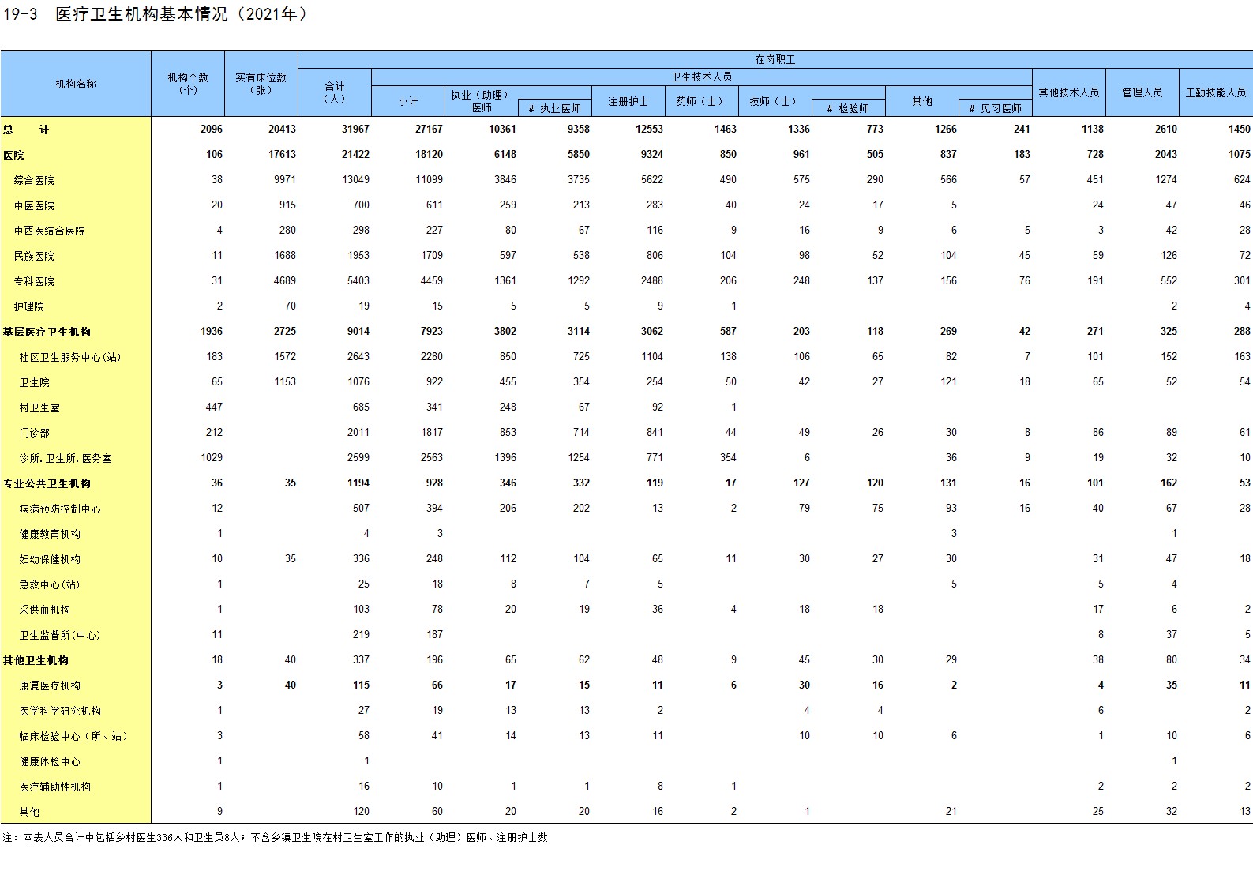The image size is (1253, 875).
Task: Click the 机构个数 column header
Action: [x=188, y=84]
